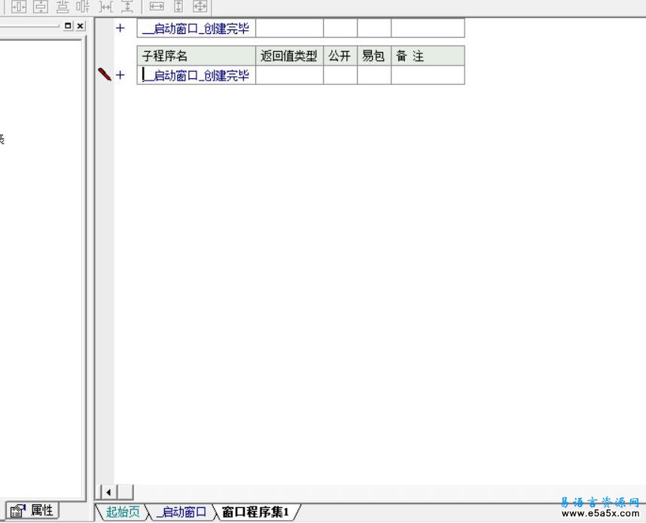Open the 属性 panel tab
646x523 pixels.
click(32, 511)
